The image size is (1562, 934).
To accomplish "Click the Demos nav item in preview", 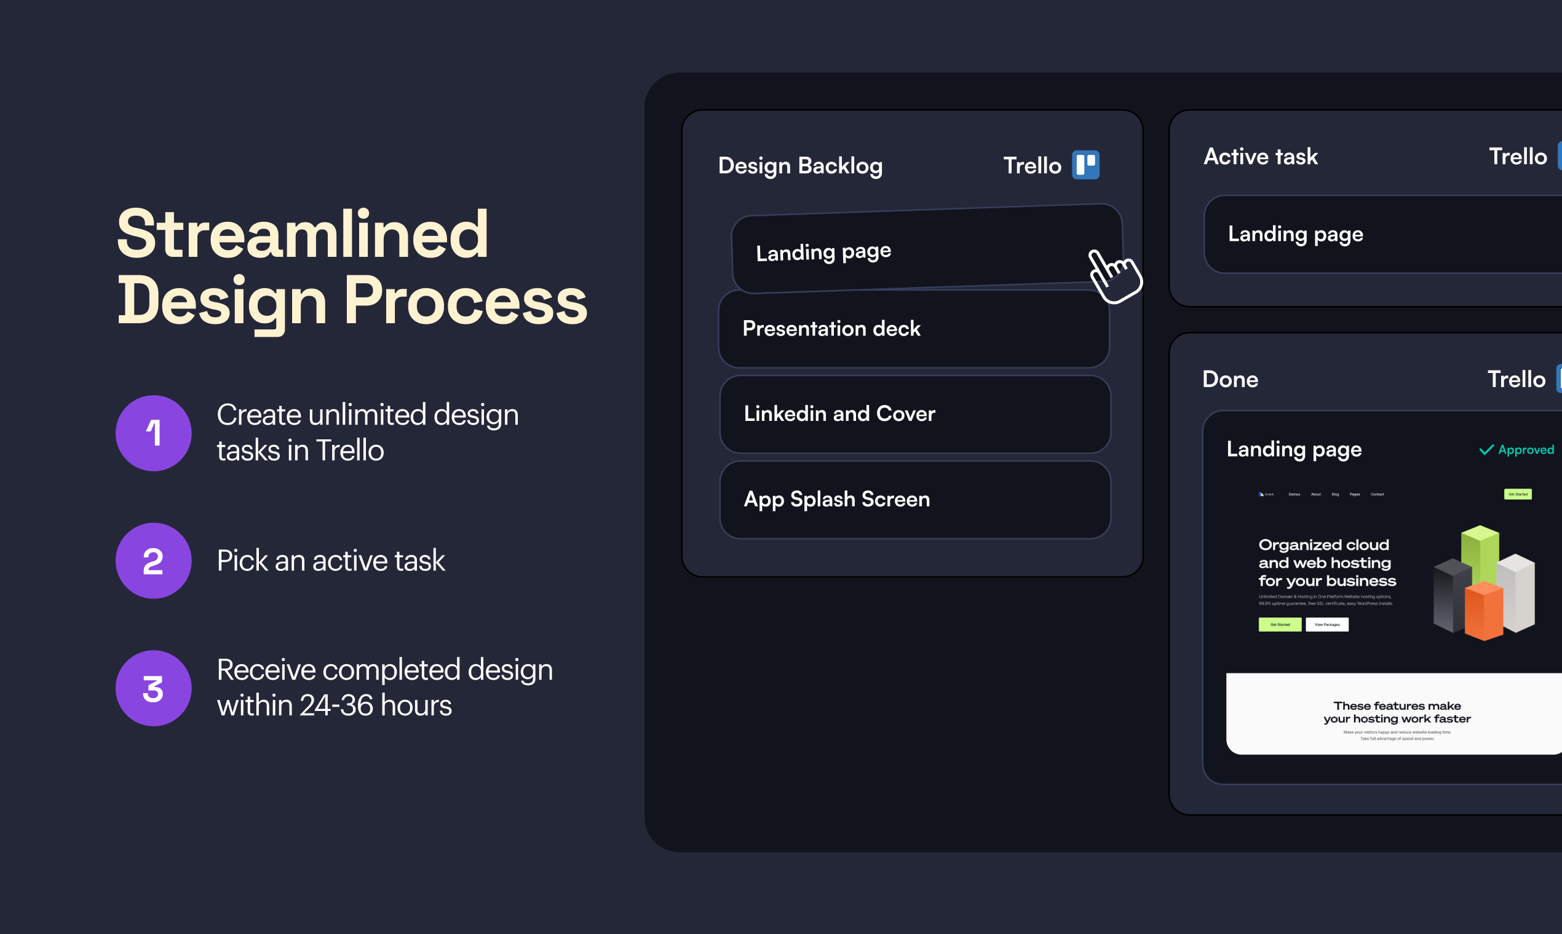I will point(1294,494).
